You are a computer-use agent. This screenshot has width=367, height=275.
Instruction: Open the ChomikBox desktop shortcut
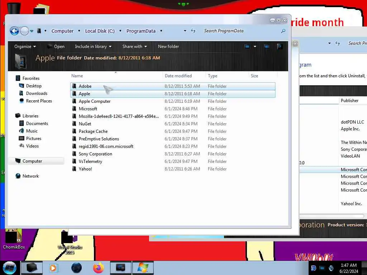[x=14, y=239]
